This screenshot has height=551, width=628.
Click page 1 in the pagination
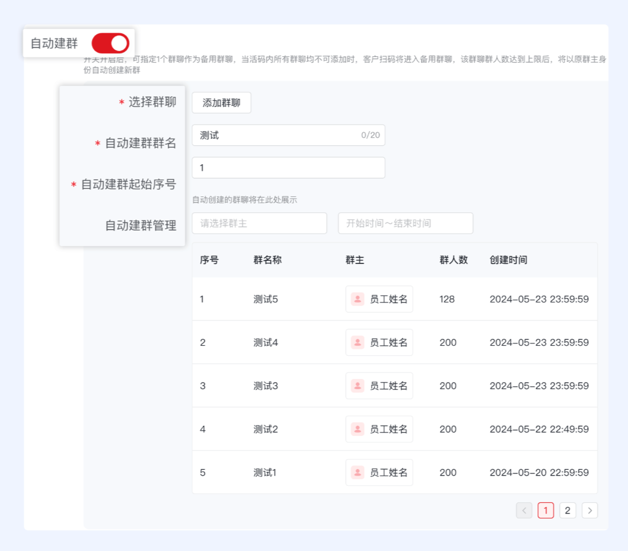point(546,510)
